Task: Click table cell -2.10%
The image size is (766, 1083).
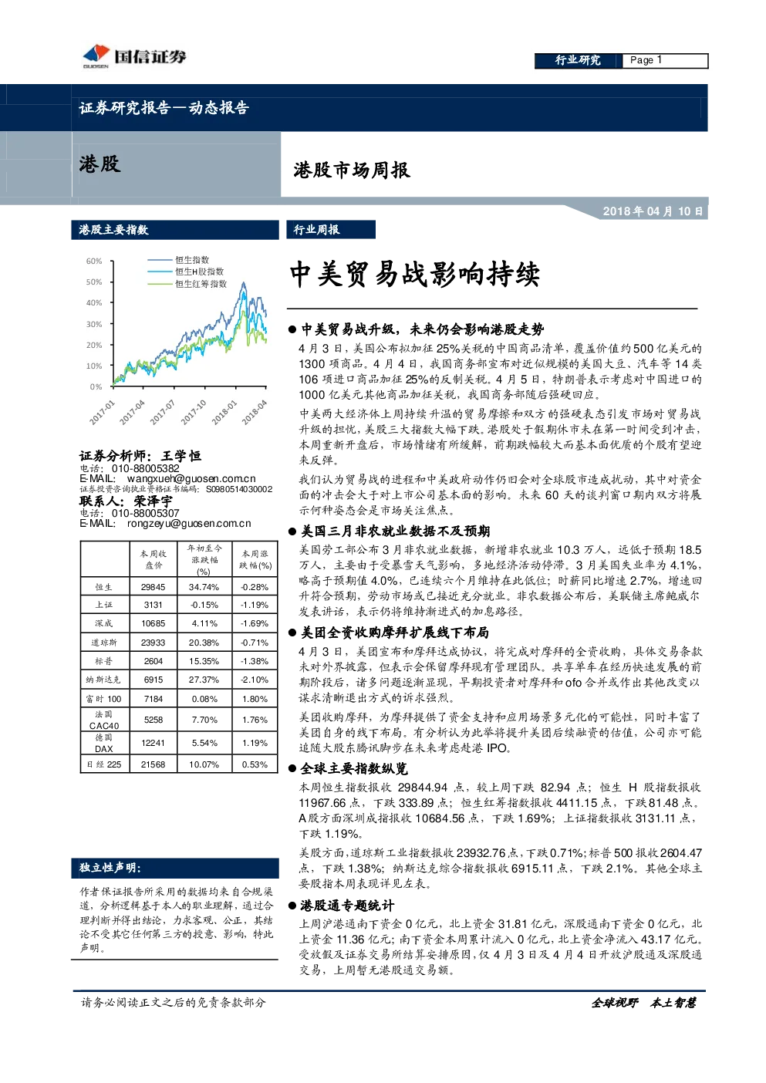Action: 255,680
